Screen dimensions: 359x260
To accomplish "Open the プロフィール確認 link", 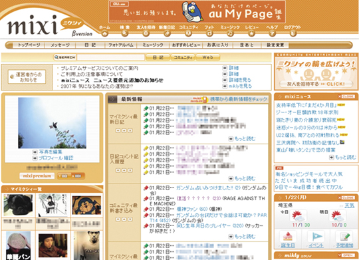I will (x=56, y=158).
